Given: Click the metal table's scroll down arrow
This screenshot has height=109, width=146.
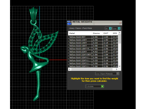Looking at the screenshot, I should [x=120, y=66].
